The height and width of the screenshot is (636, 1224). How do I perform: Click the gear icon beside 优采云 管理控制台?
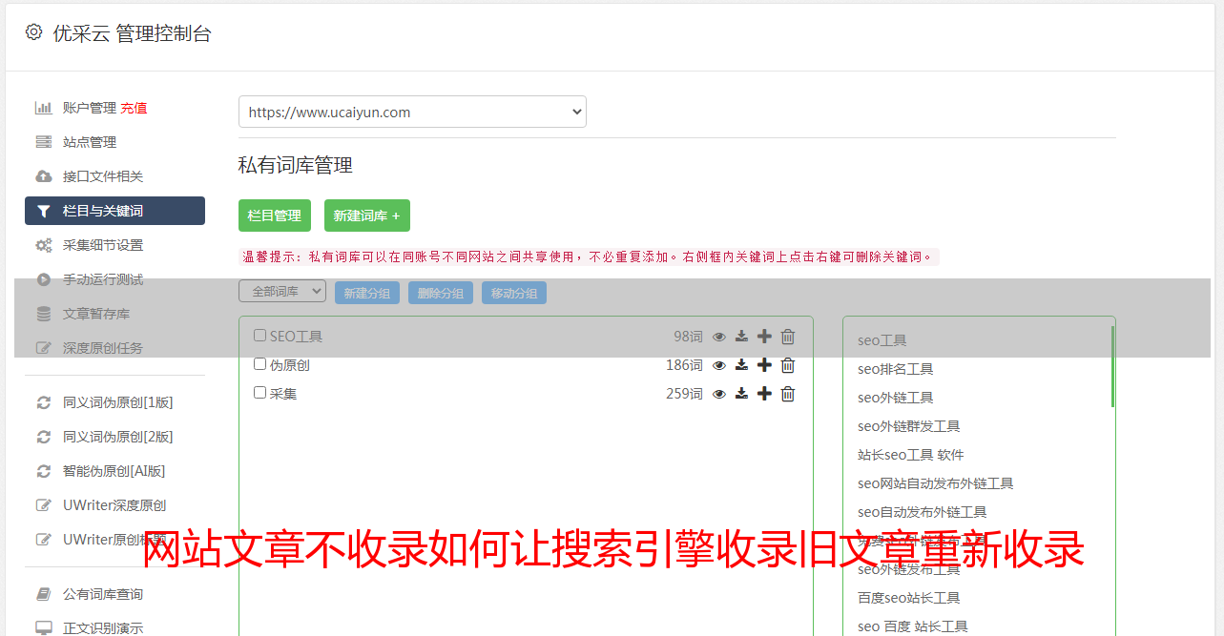[x=33, y=32]
